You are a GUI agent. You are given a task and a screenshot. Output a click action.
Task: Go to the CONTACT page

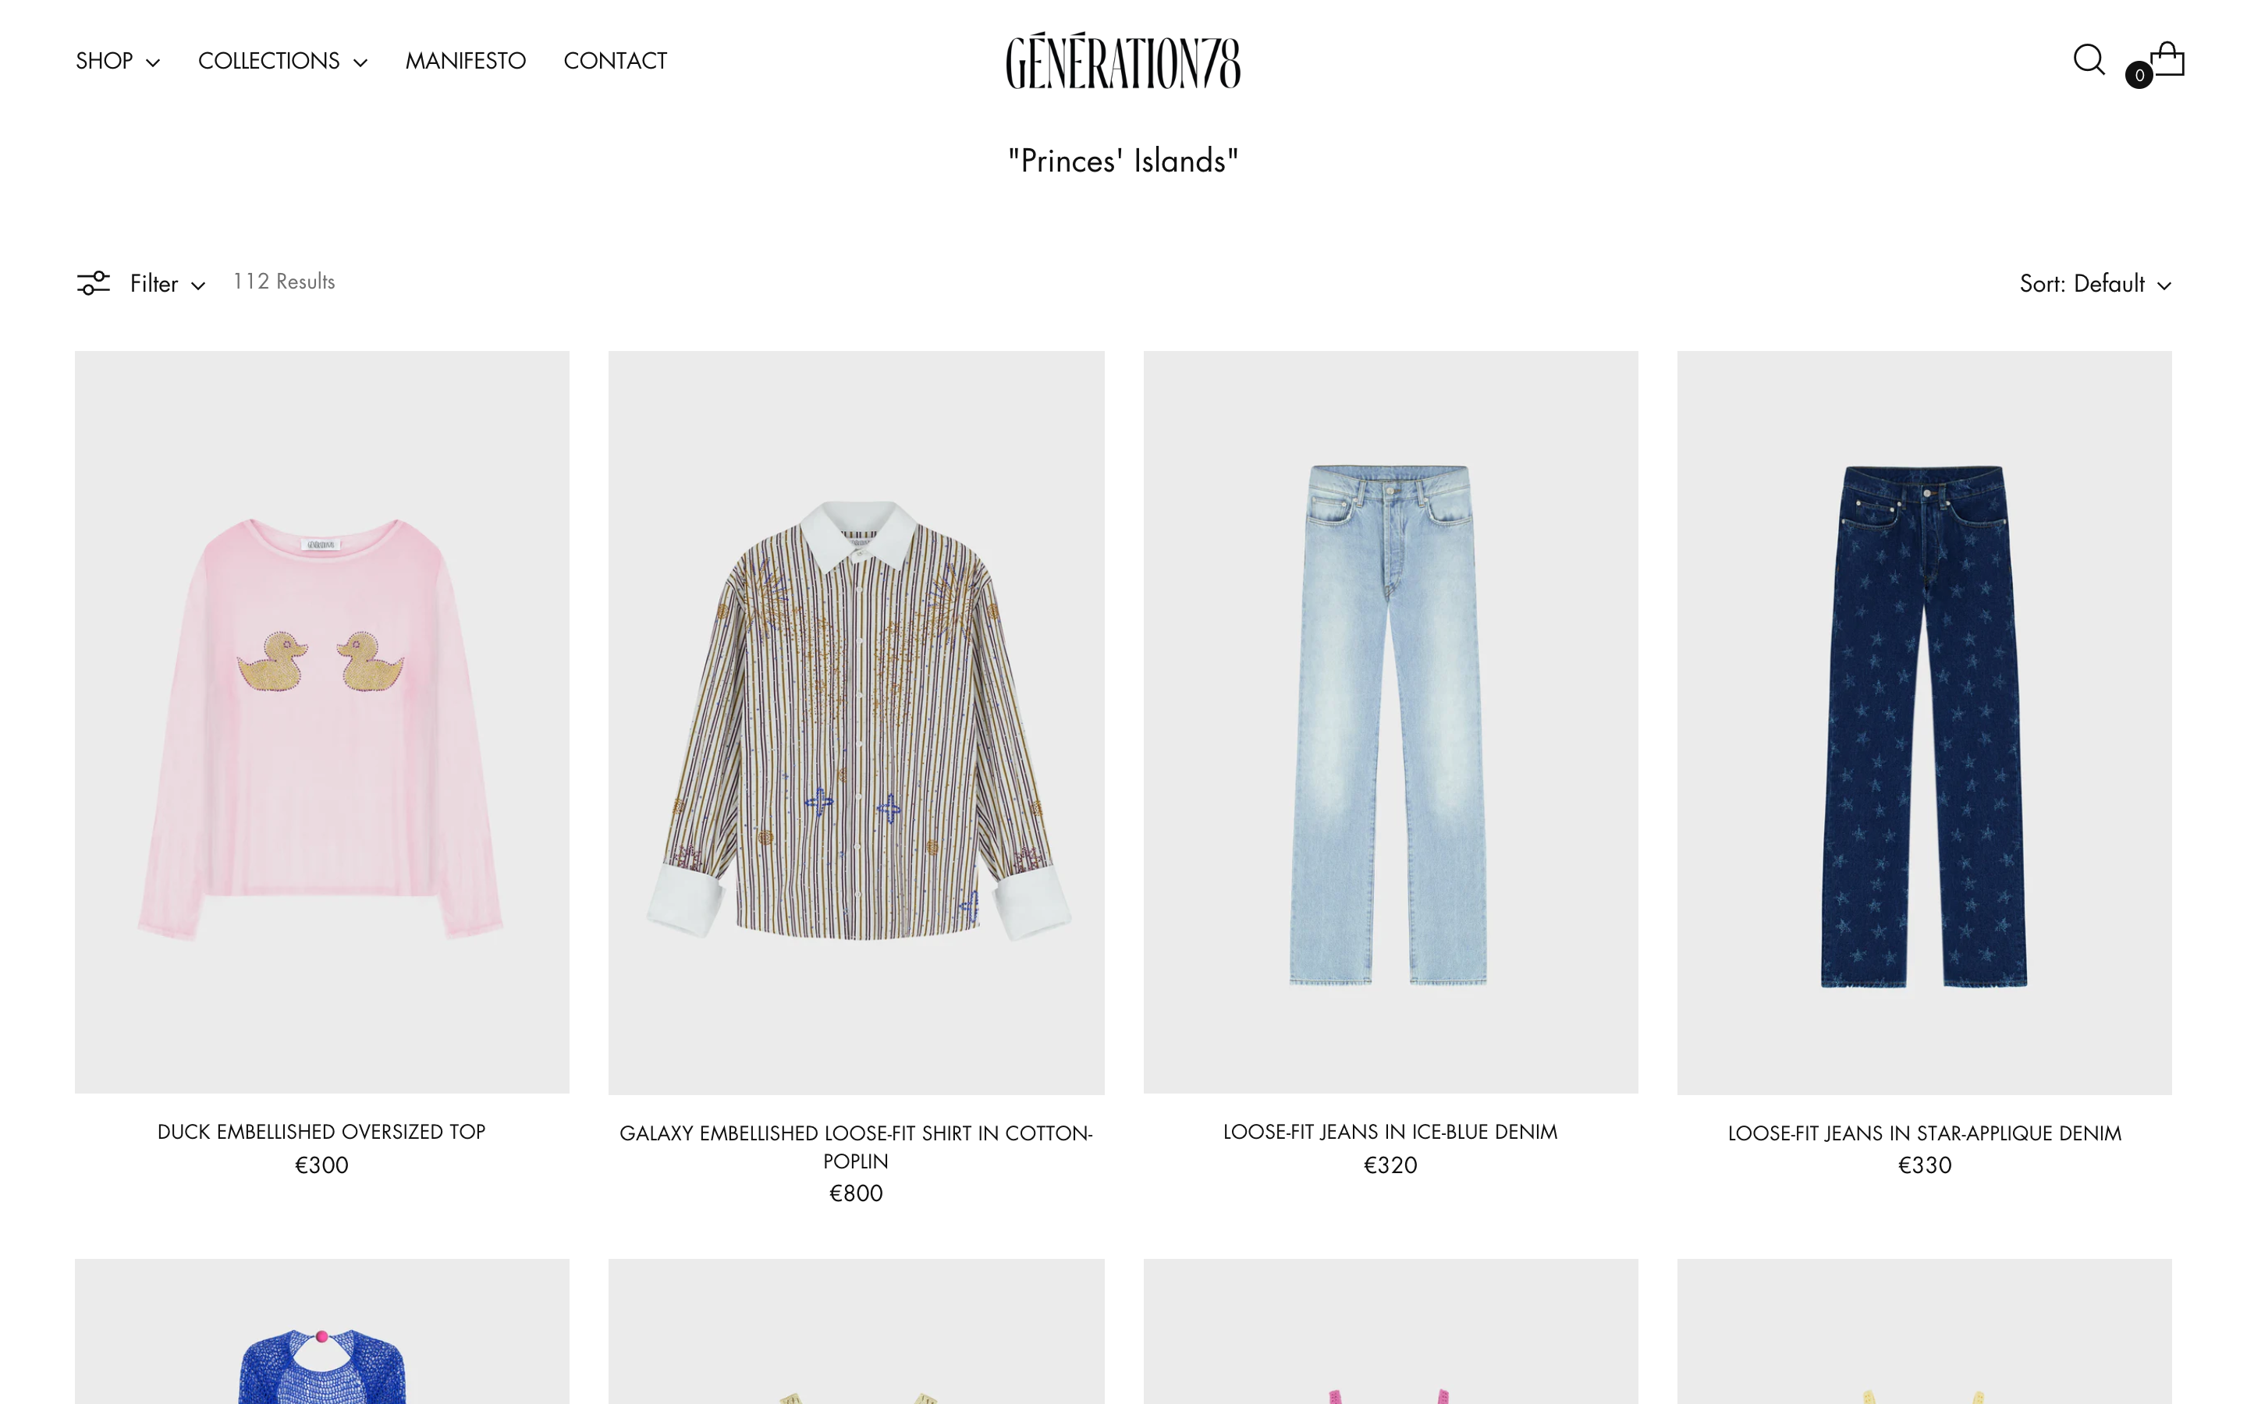[615, 62]
